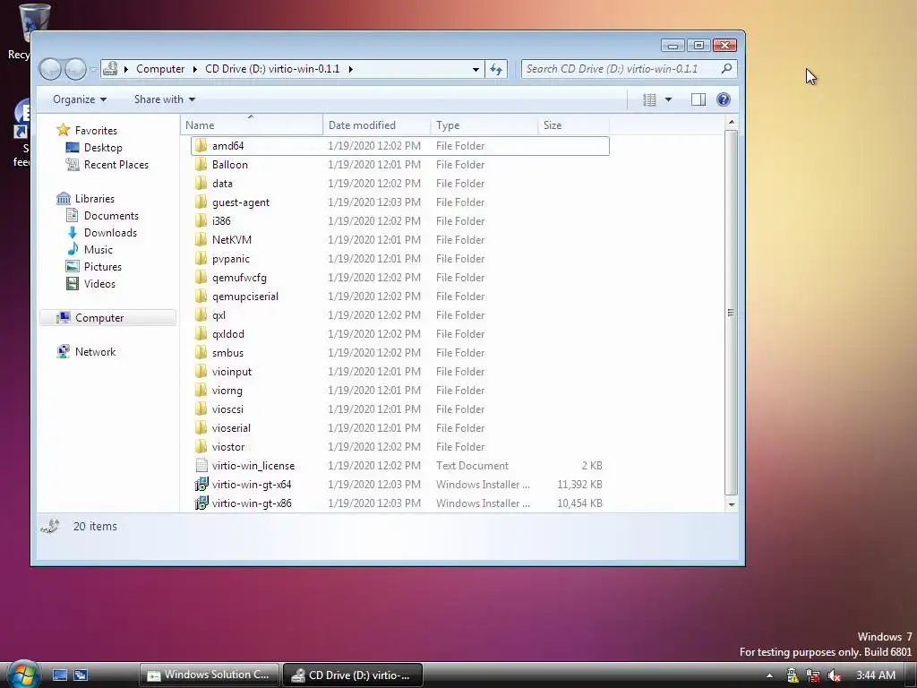Select the virtio-win-gt-x86 installer icon

point(201,503)
